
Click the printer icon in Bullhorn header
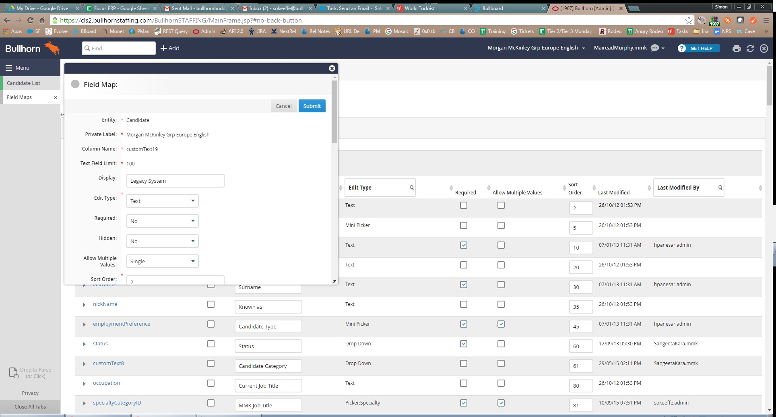point(737,48)
